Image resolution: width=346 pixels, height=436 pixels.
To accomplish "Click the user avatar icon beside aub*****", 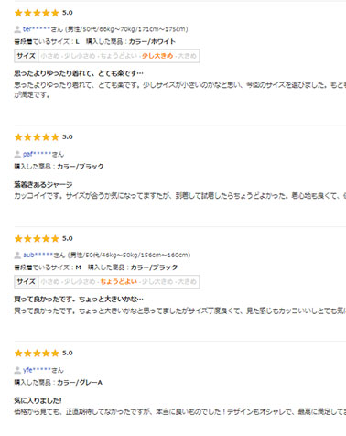I will coord(17,256).
